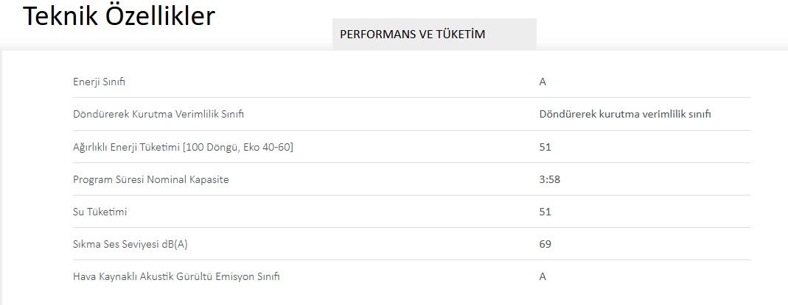The width and height of the screenshot is (788, 305).
Task: Click the Döndürerek kurutma verimlilik sınıfı value text
Action: pyautogui.click(x=625, y=114)
